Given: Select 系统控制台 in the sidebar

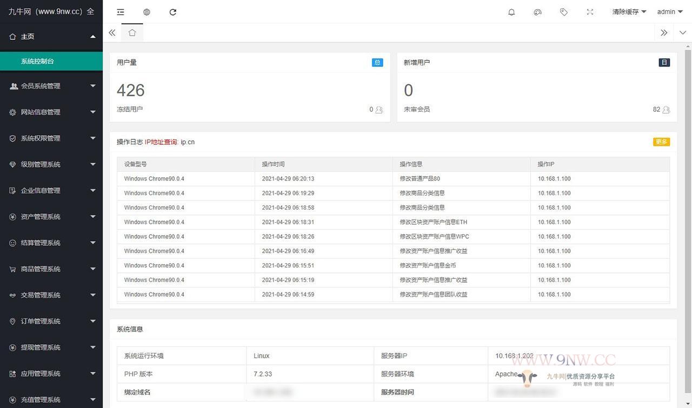Looking at the screenshot, I should coord(51,61).
